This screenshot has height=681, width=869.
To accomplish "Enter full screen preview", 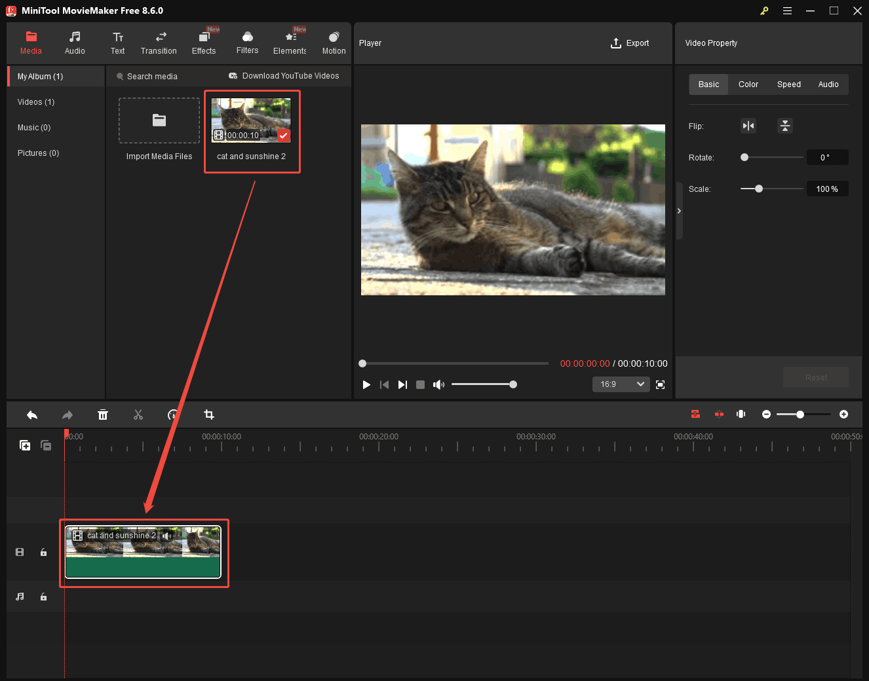I will (660, 384).
